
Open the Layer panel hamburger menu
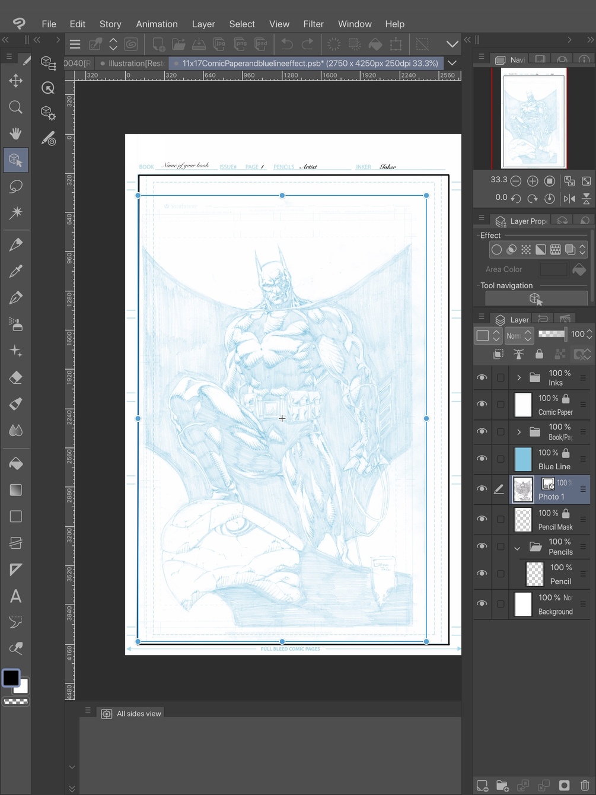[x=482, y=317]
